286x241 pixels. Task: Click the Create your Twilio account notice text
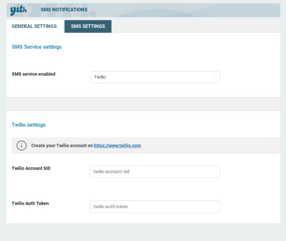pos(62,145)
